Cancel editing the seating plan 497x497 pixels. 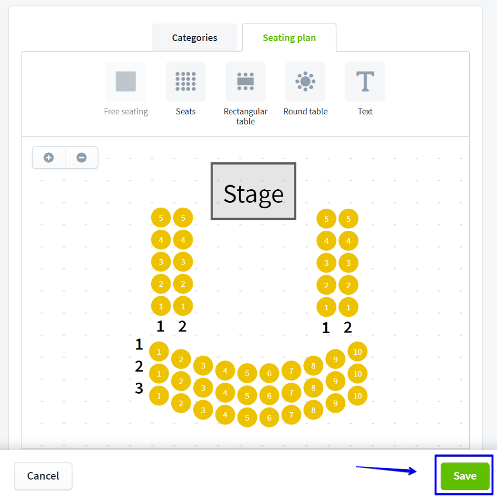pyautogui.click(x=43, y=476)
